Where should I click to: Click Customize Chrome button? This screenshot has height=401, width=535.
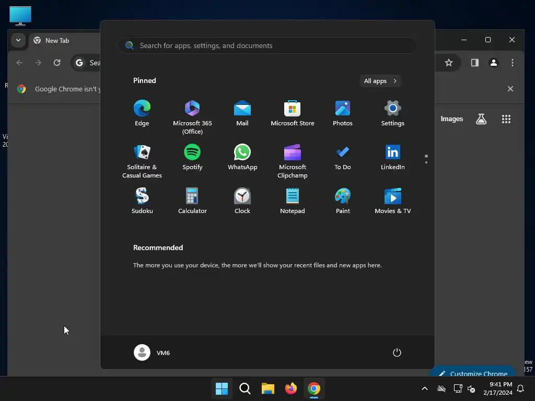click(473, 372)
